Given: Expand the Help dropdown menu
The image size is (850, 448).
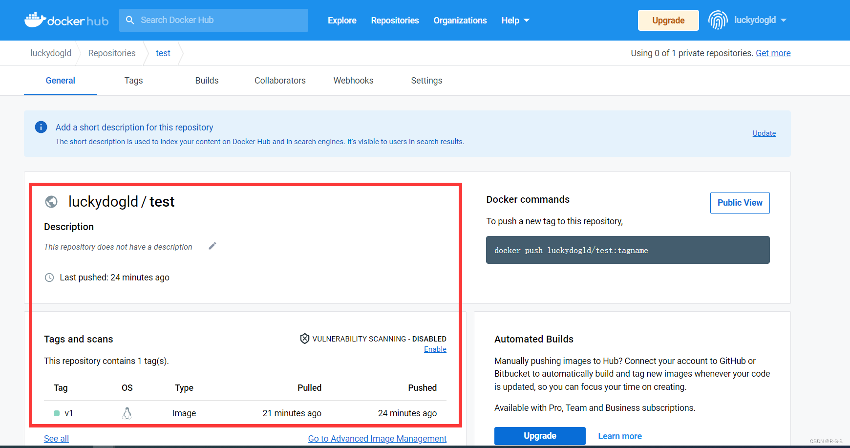Looking at the screenshot, I should pos(515,21).
